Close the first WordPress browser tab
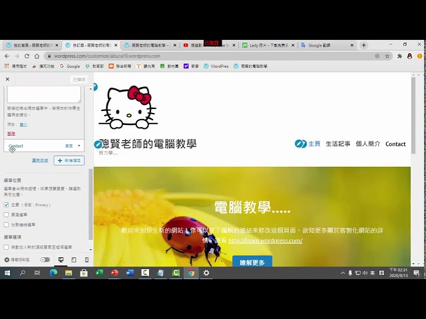This screenshot has width=426, height=319. [57, 45]
